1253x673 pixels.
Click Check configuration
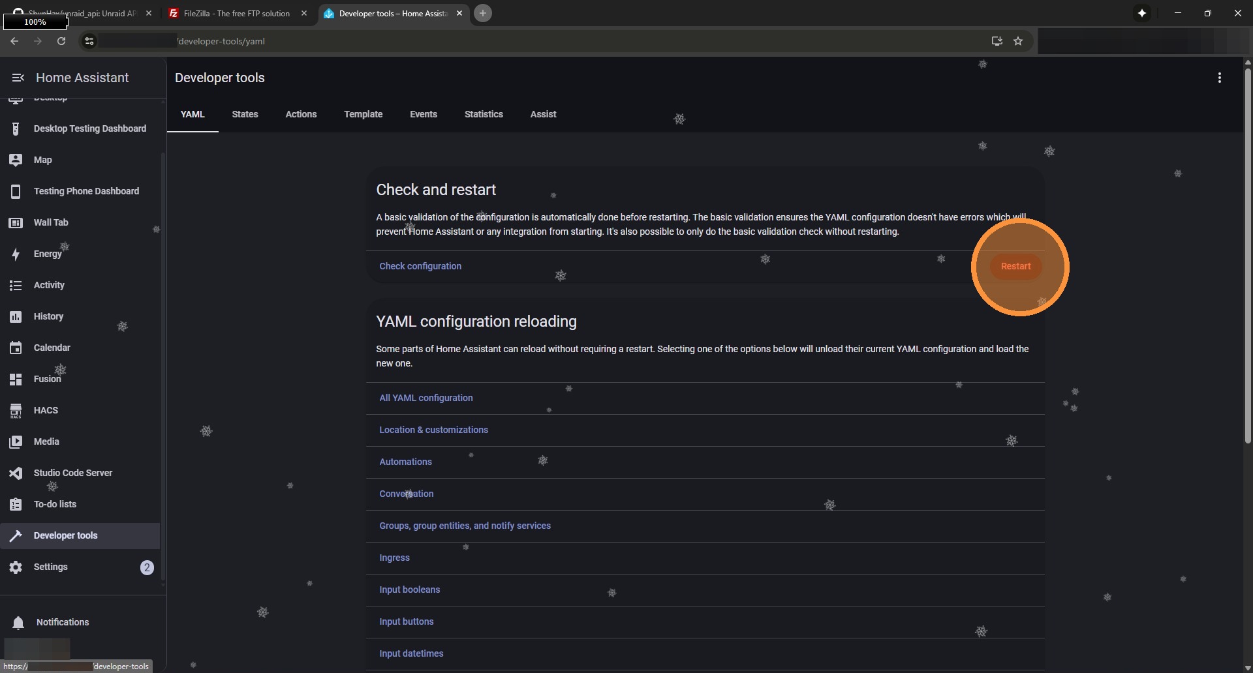click(420, 266)
